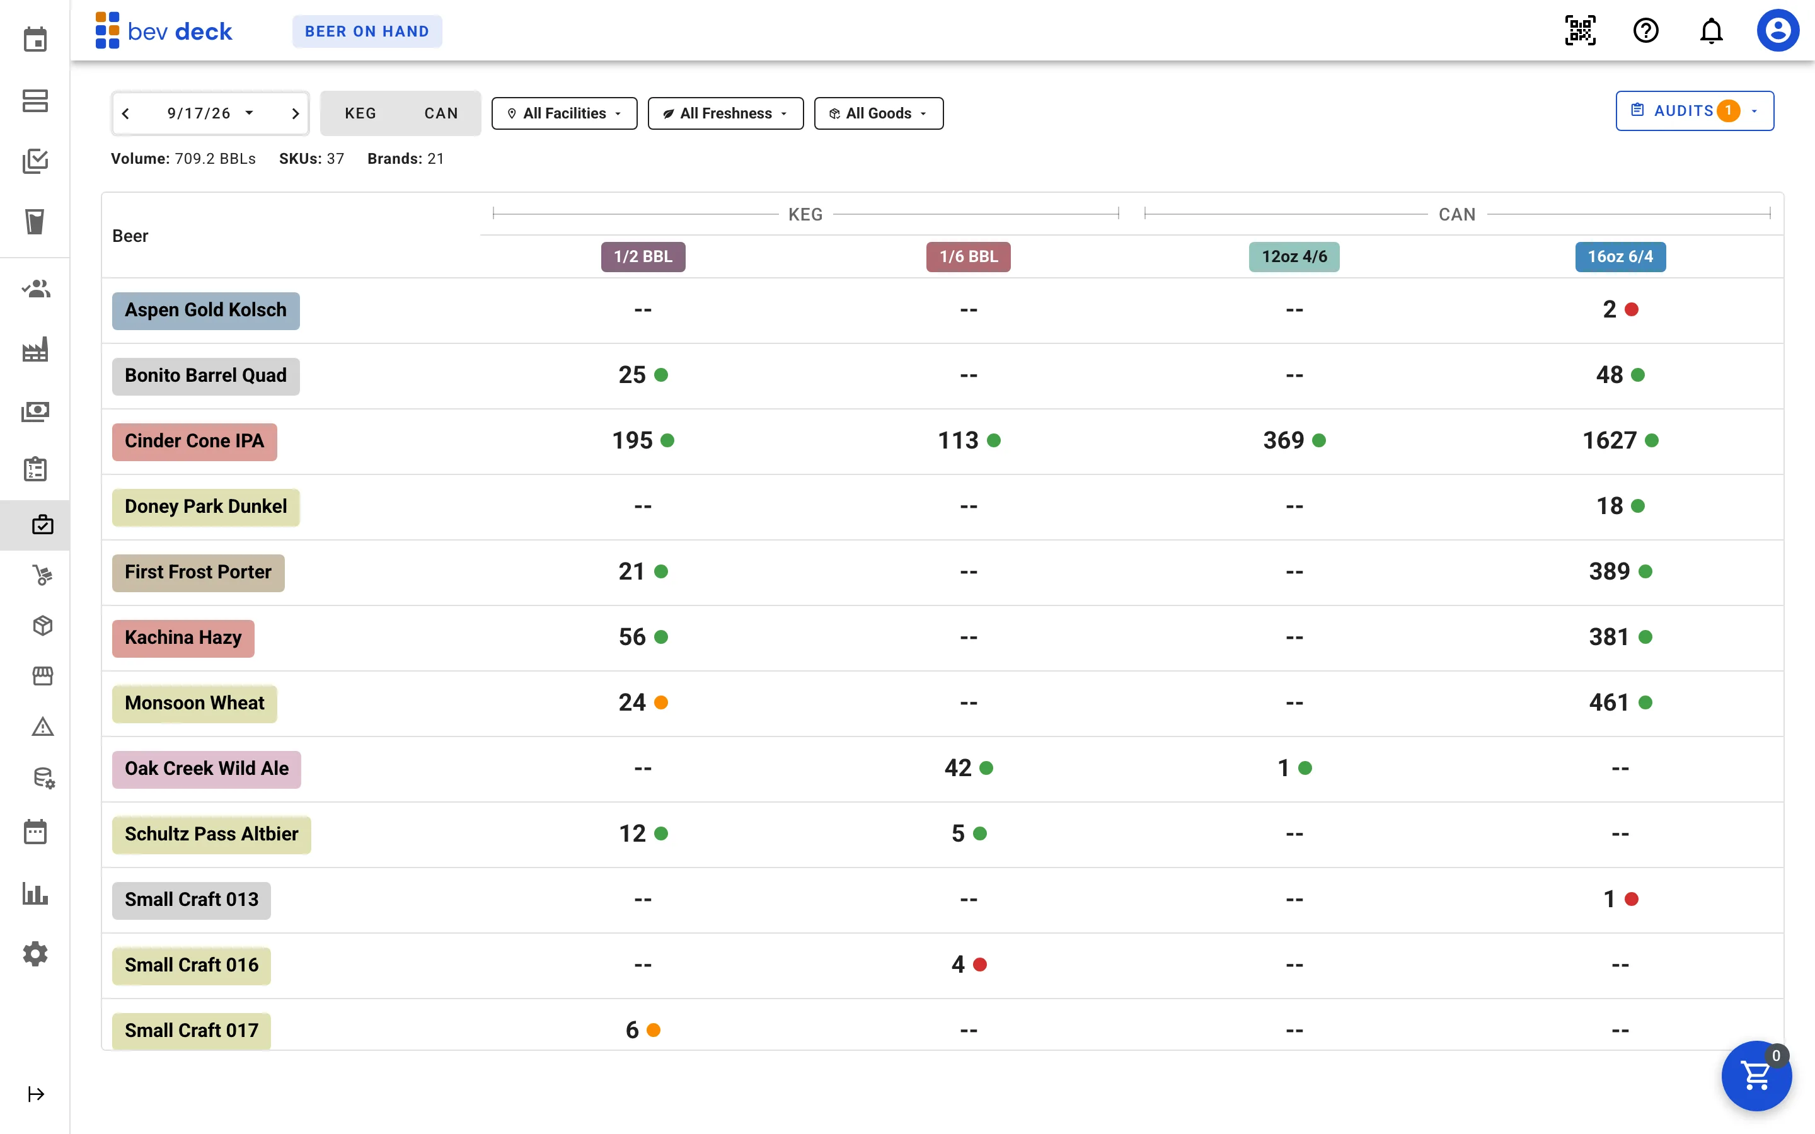Open the Small Craft 017 beer
This screenshot has width=1815, height=1134.
[192, 1031]
